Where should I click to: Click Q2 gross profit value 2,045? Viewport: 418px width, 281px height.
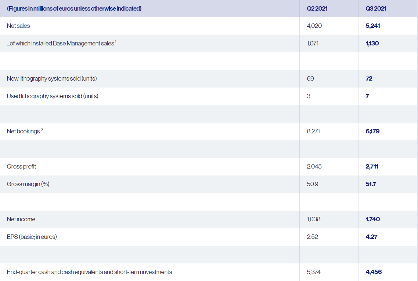pyautogui.click(x=314, y=166)
